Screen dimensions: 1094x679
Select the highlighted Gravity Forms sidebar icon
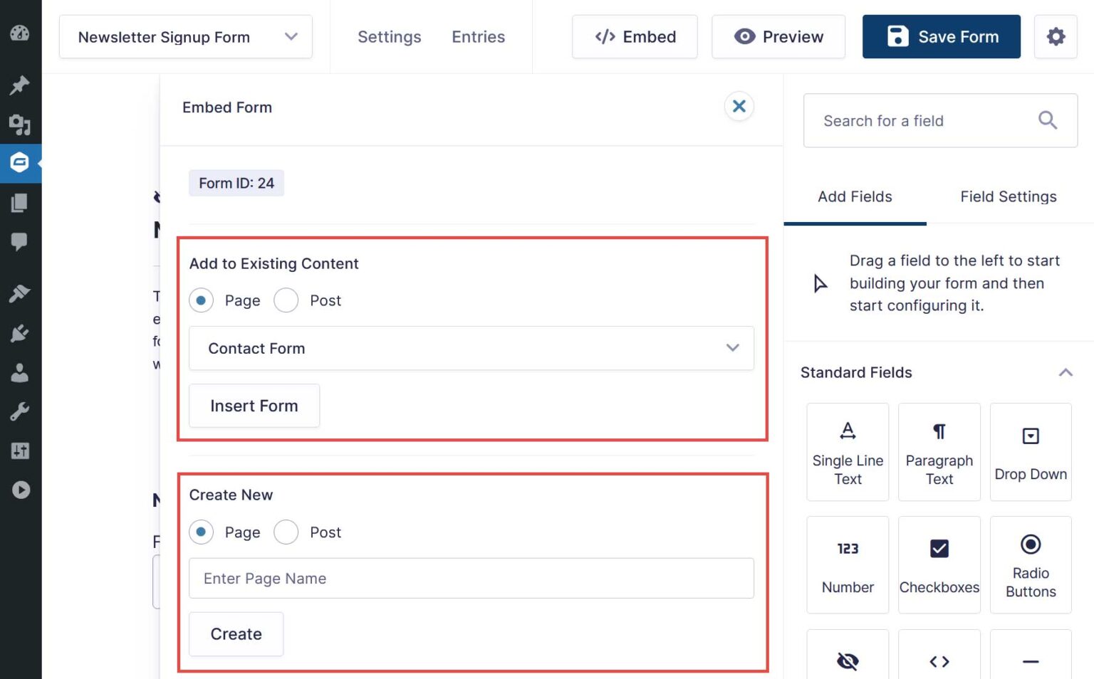[x=20, y=163]
